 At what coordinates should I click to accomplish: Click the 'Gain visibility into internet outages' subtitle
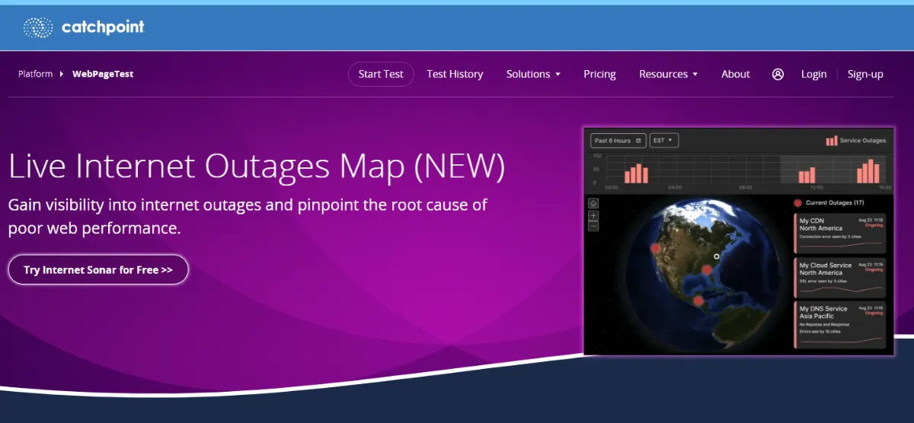coord(248,216)
